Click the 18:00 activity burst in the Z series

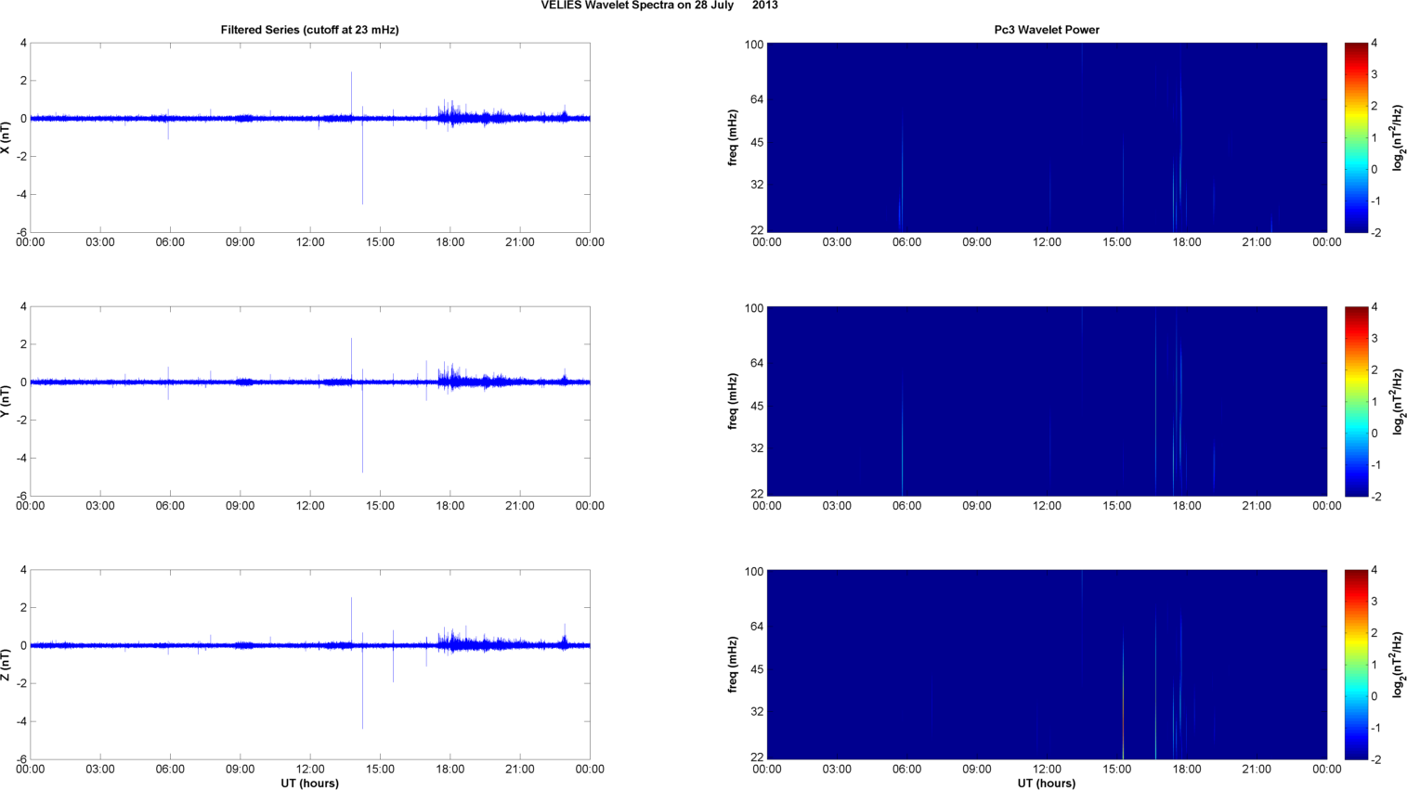tap(452, 641)
